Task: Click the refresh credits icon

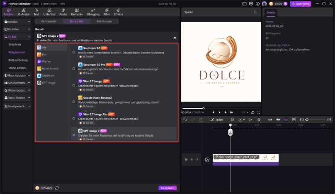Action: click(x=57, y=188)
